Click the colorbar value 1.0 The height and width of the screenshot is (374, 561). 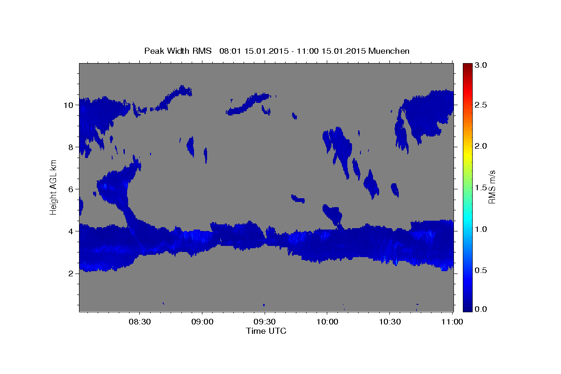click(x=481, y=229)
